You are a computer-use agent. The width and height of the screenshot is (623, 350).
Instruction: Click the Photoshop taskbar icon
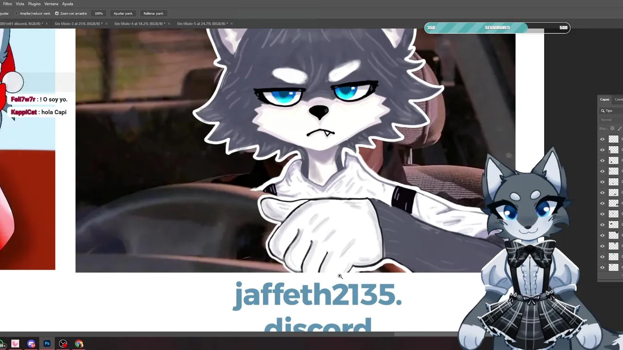pyautogui.click(x=47, y=344)
